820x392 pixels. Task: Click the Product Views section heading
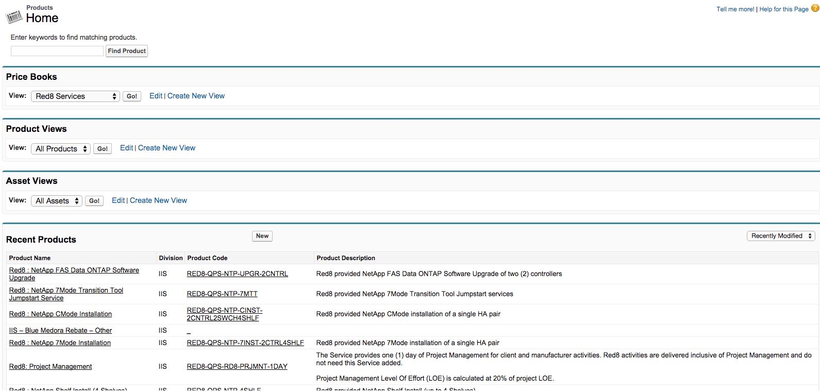pos(37,129)
